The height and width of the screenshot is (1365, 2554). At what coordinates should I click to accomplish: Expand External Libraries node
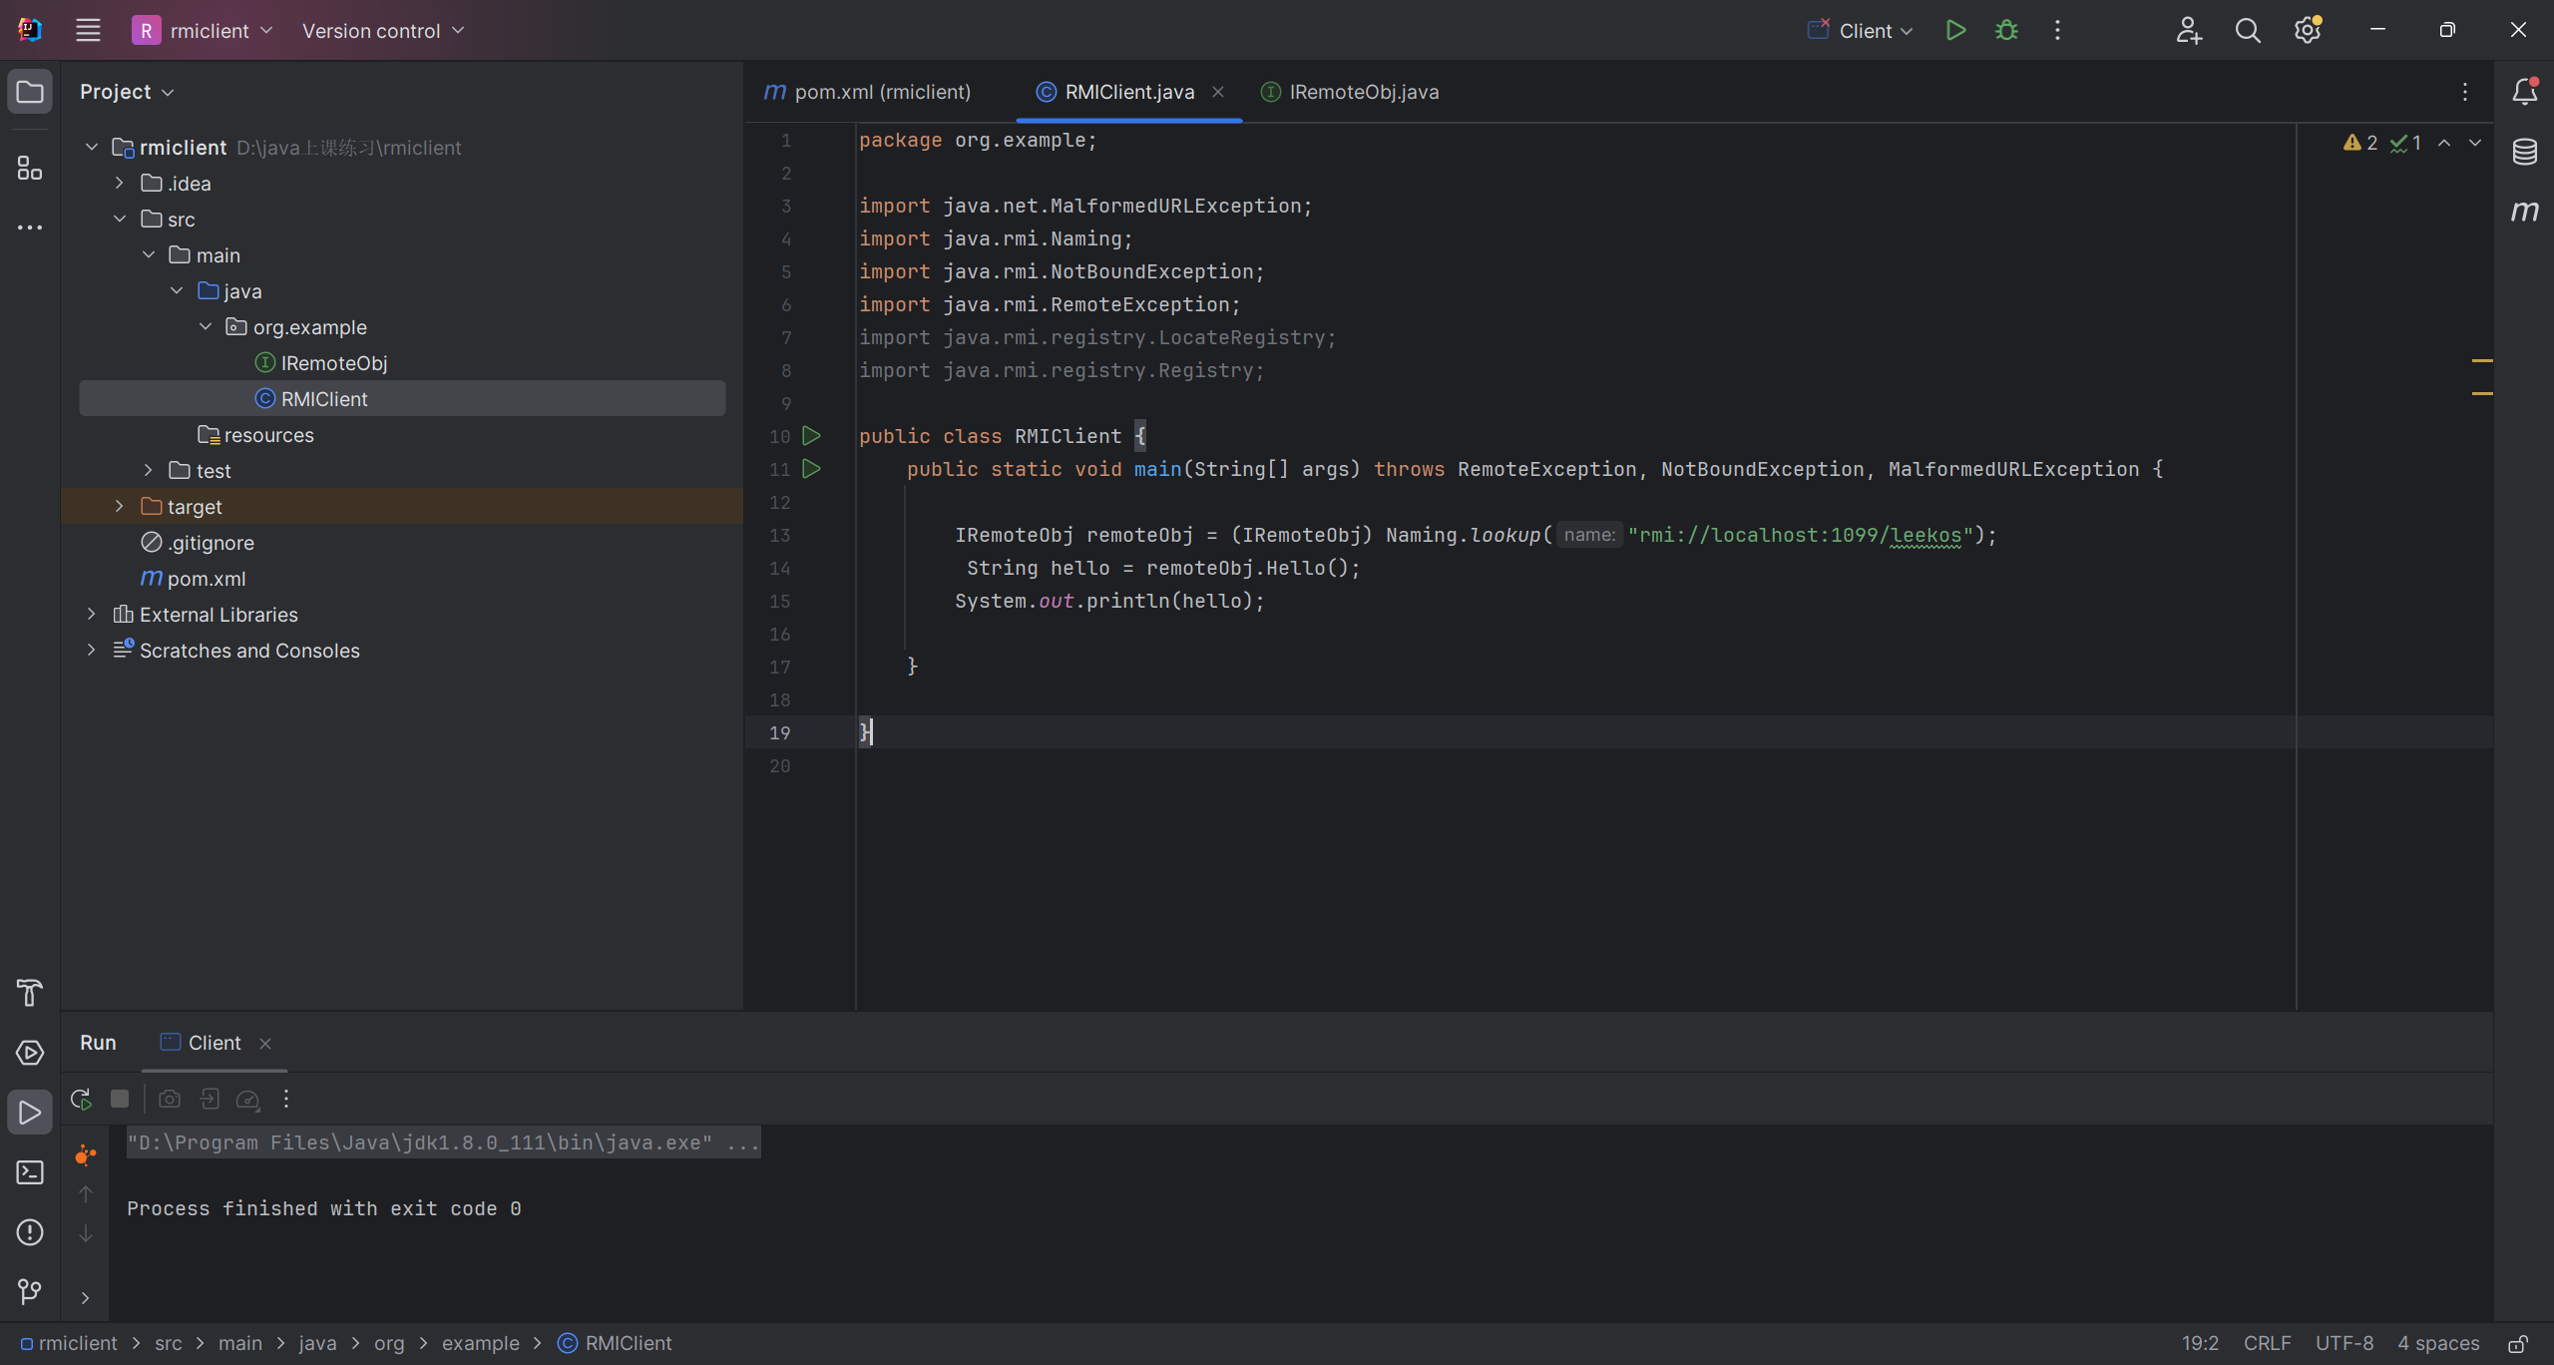tap(92, 615)
